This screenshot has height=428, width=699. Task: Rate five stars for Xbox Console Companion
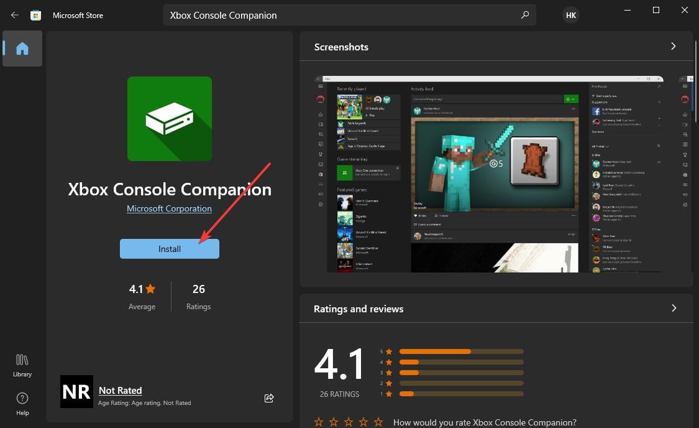[378, 422]
